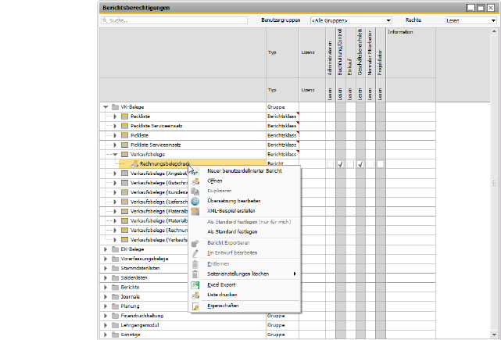Toggle Einkauf read checkbox for Rechnungsbelegdruck
This screenshot has height=340, width=501.
(350, 164)
